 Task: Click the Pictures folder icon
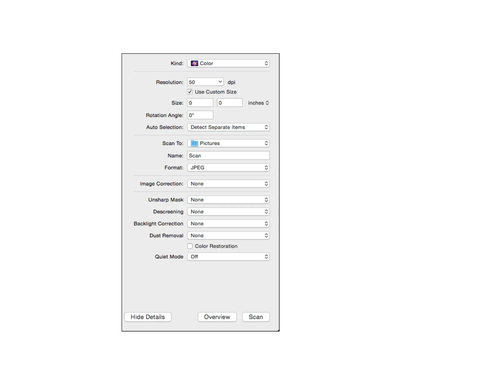click(194, 143)
